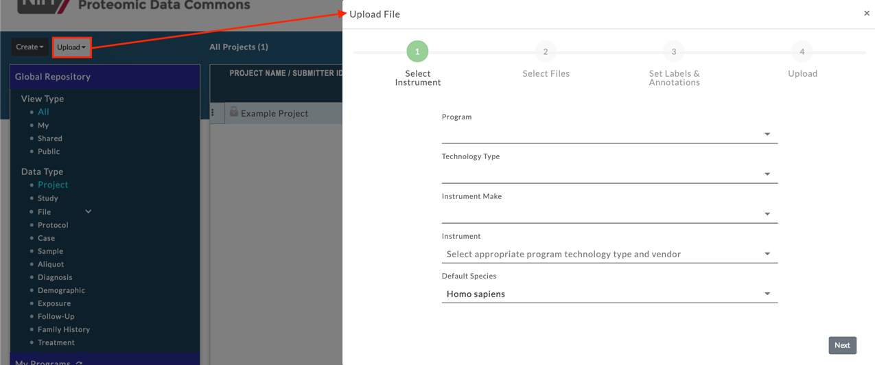Open the Upload dropdown menu
This screenshot has height=365, width=875.
coord(71,47)
